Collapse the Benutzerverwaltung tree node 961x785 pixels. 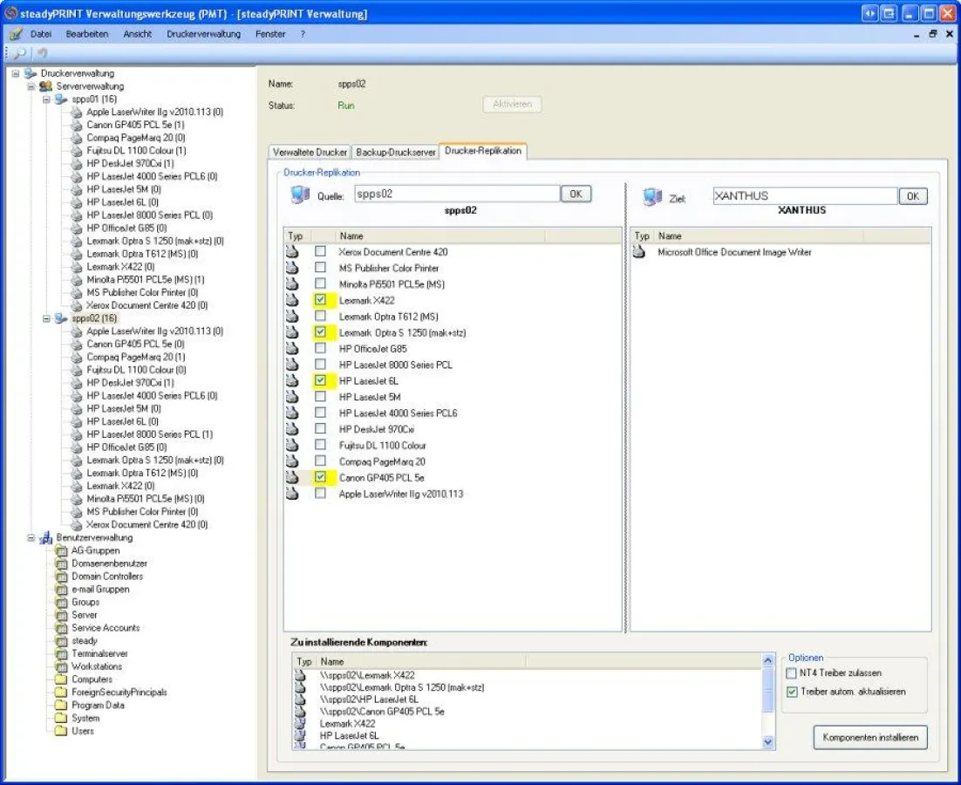coord(31,538)
